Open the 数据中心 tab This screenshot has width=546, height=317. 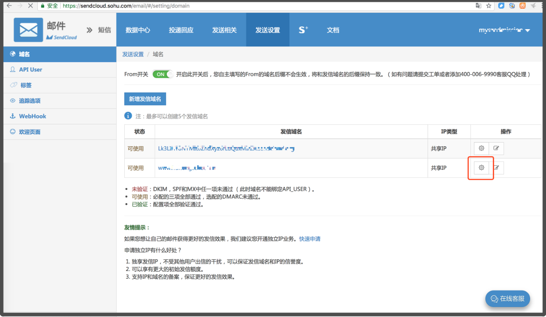[138, 30]
